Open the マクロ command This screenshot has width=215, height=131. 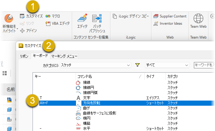tap(53, 16)
